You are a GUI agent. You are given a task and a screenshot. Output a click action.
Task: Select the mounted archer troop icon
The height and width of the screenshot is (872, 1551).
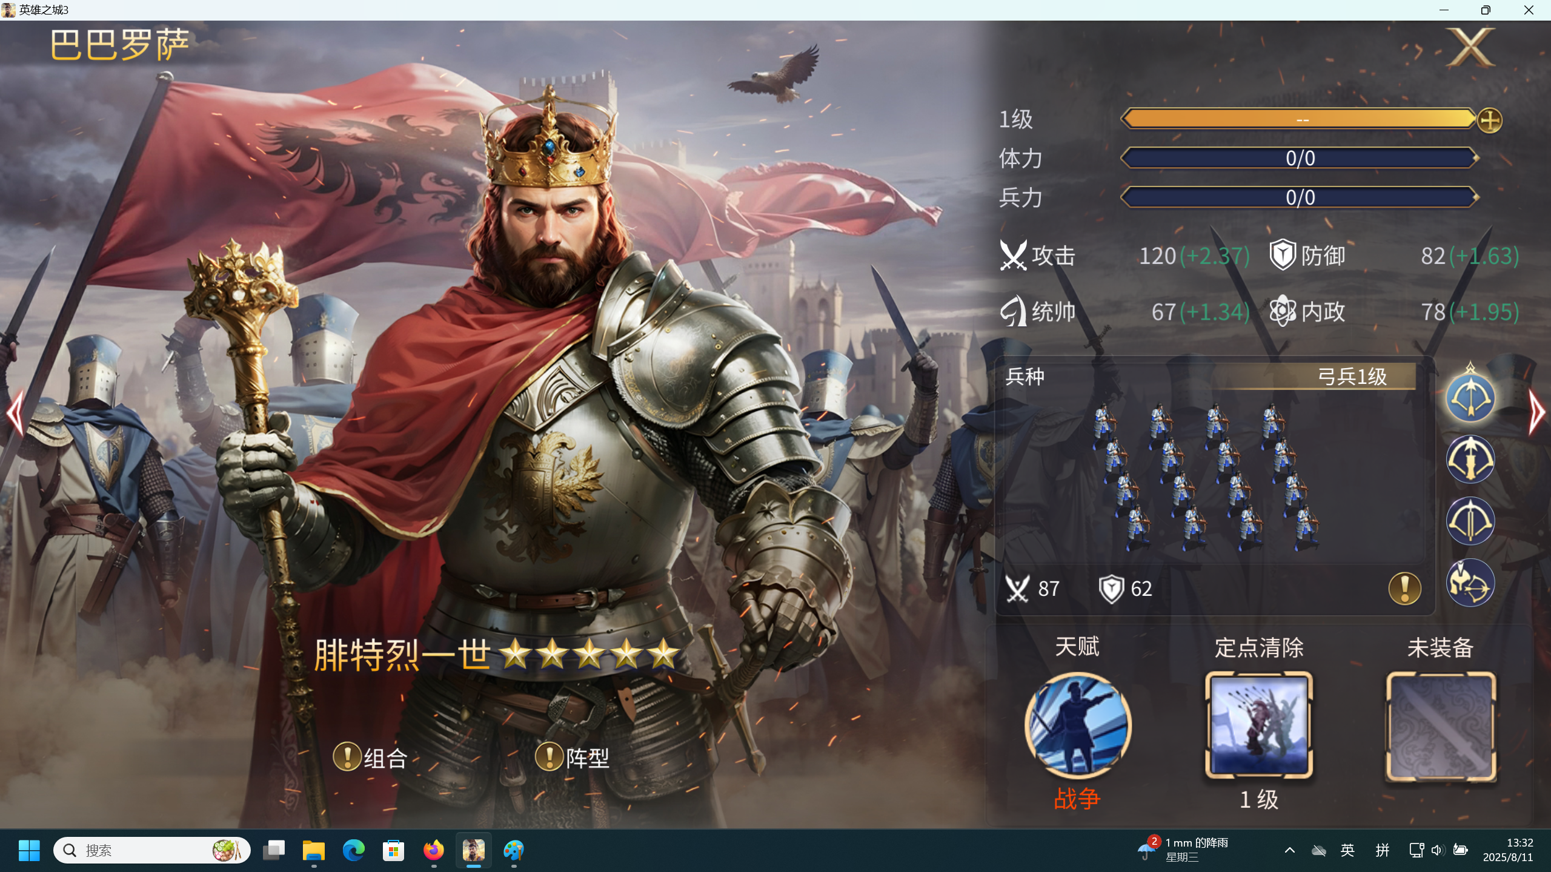(1470, 583)
